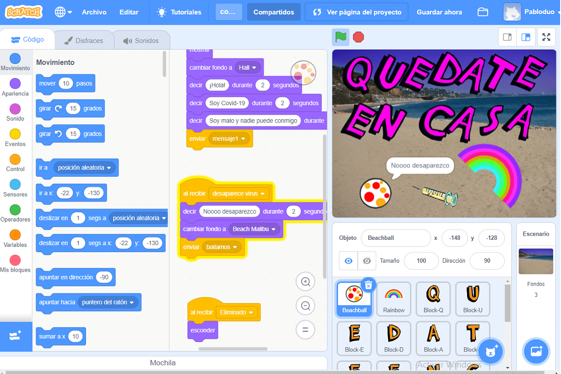Open the Pabloduo account menu
This screenshot has height=374, width=561.
531,12
